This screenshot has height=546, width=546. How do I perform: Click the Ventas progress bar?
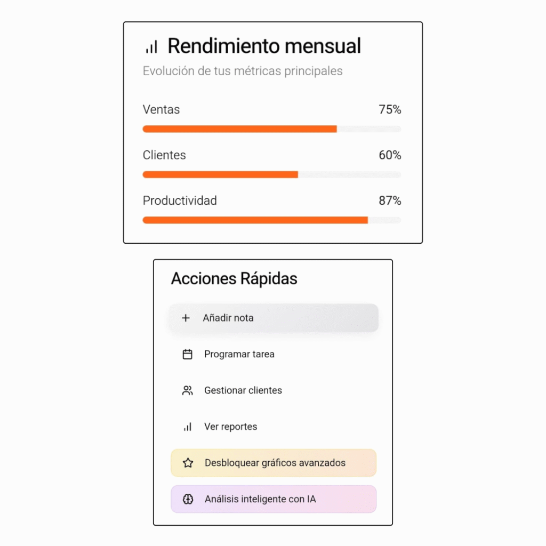coord(271,129)
